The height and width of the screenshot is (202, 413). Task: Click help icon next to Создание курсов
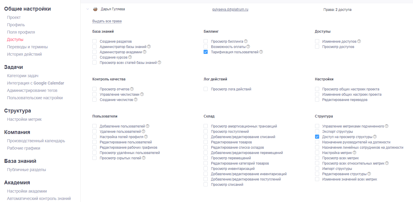(x=130, y=57)
